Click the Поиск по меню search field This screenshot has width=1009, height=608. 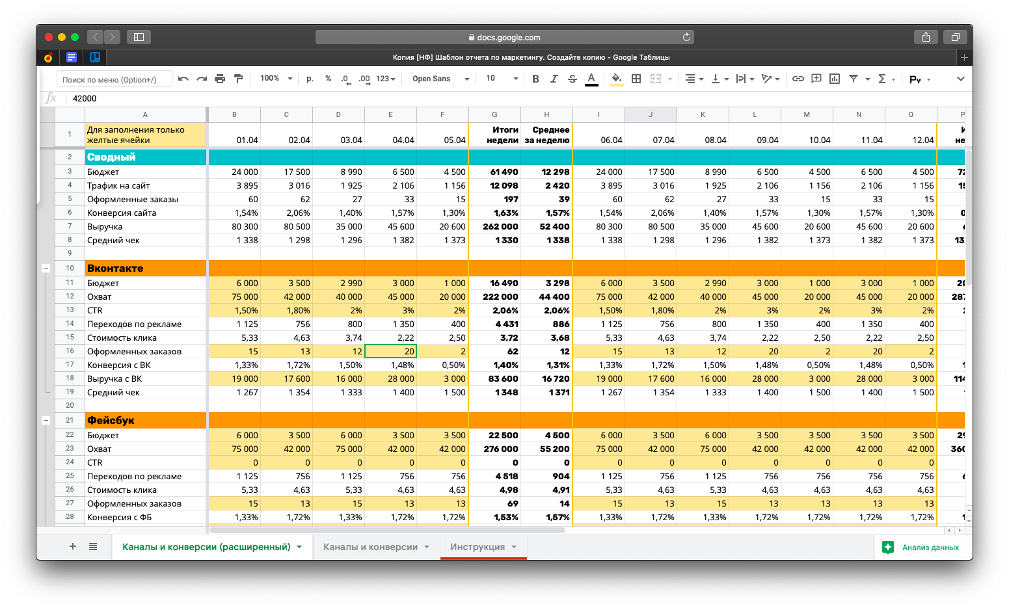coord(114,79)
